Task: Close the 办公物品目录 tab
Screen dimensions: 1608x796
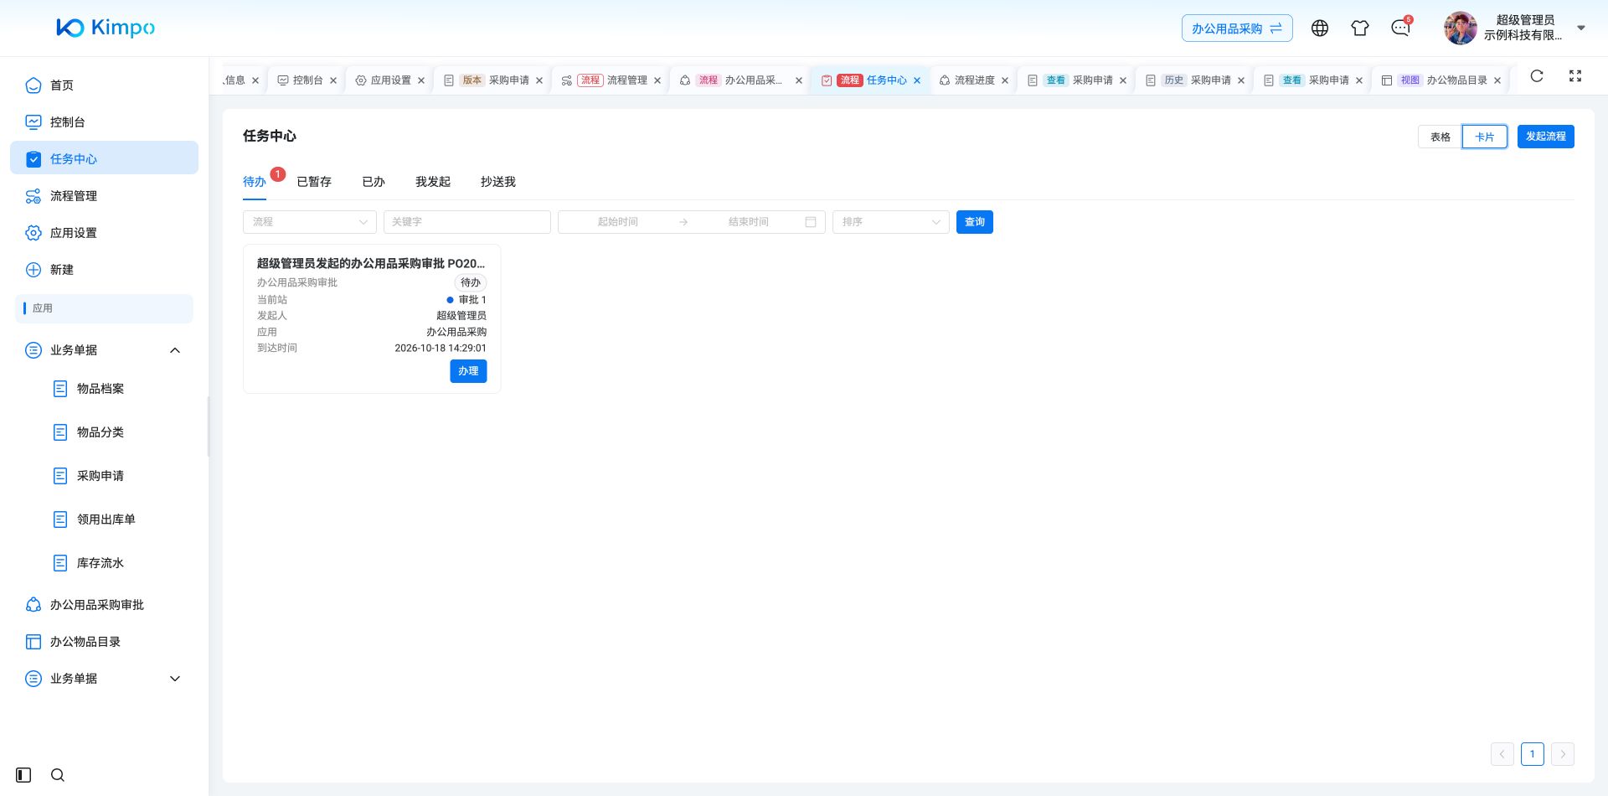Action: point(1497,80)
